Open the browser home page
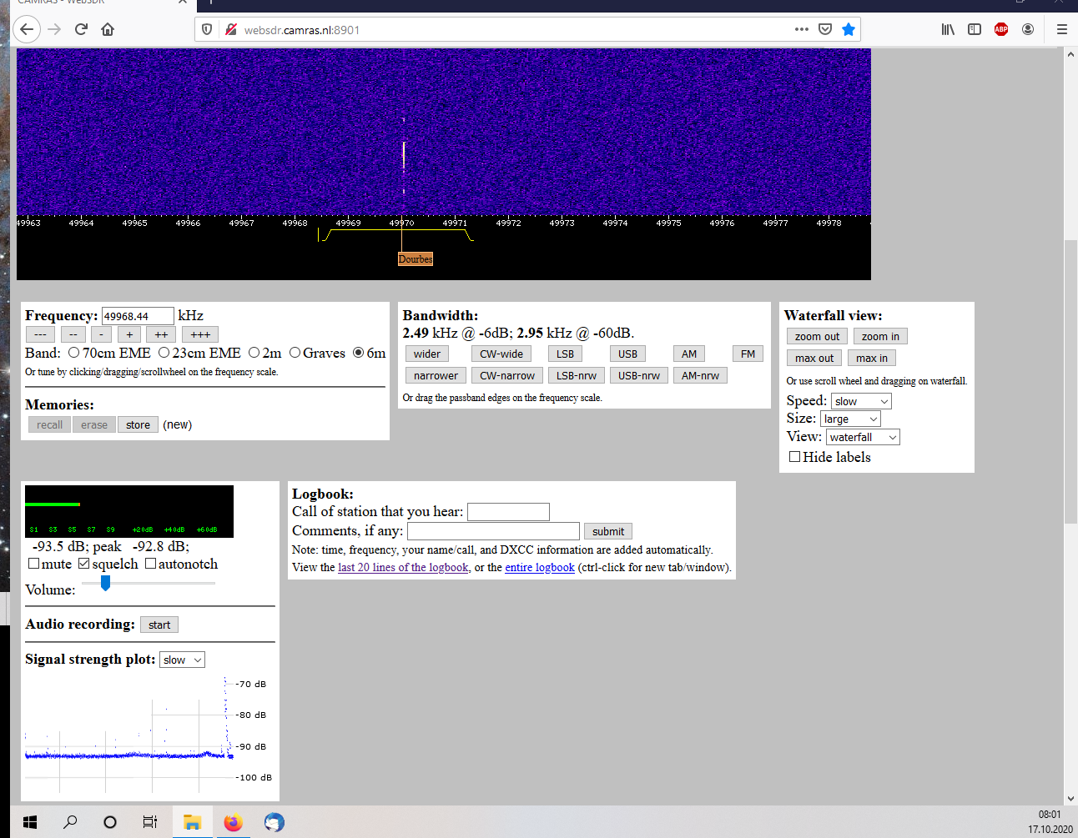 108,30
